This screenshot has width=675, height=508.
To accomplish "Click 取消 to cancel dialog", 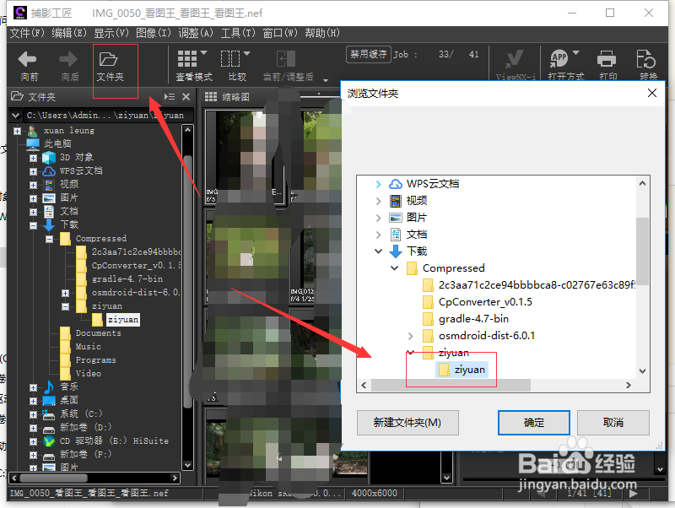I will [x=613, y=423].
